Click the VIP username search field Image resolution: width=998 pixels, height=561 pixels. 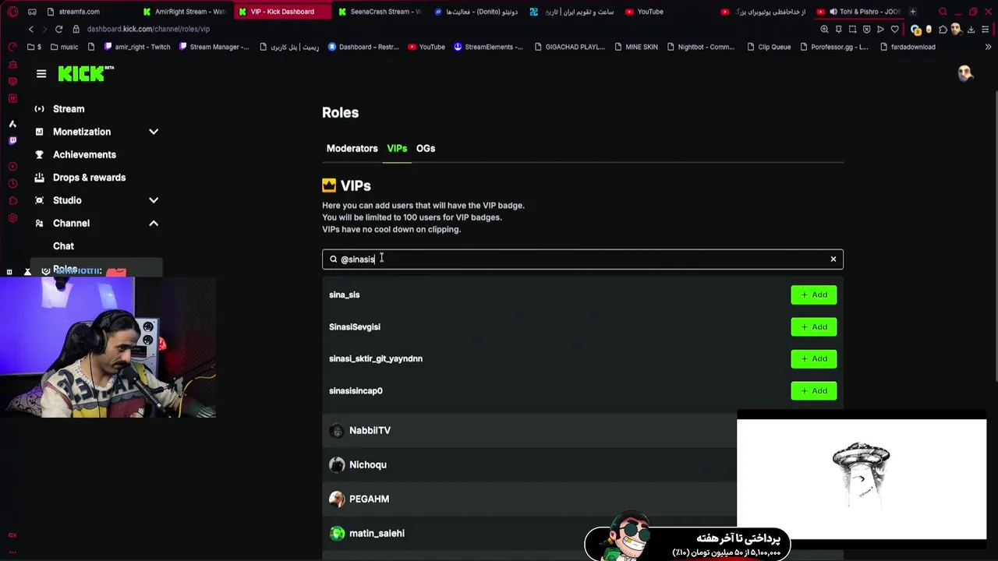pyautogui.click(x=582, y=259)
